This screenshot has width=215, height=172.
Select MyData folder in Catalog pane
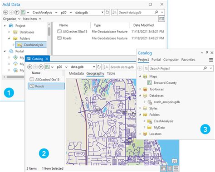tap(156, 128)
